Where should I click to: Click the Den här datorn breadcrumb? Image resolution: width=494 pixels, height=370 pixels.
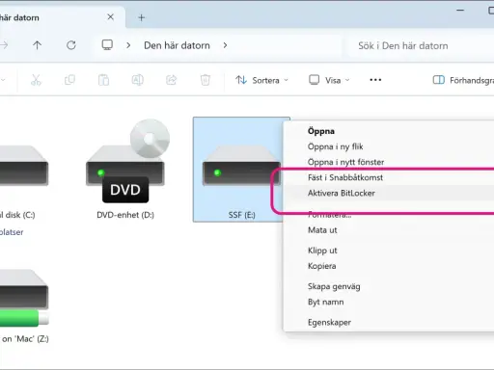point(177,45)
